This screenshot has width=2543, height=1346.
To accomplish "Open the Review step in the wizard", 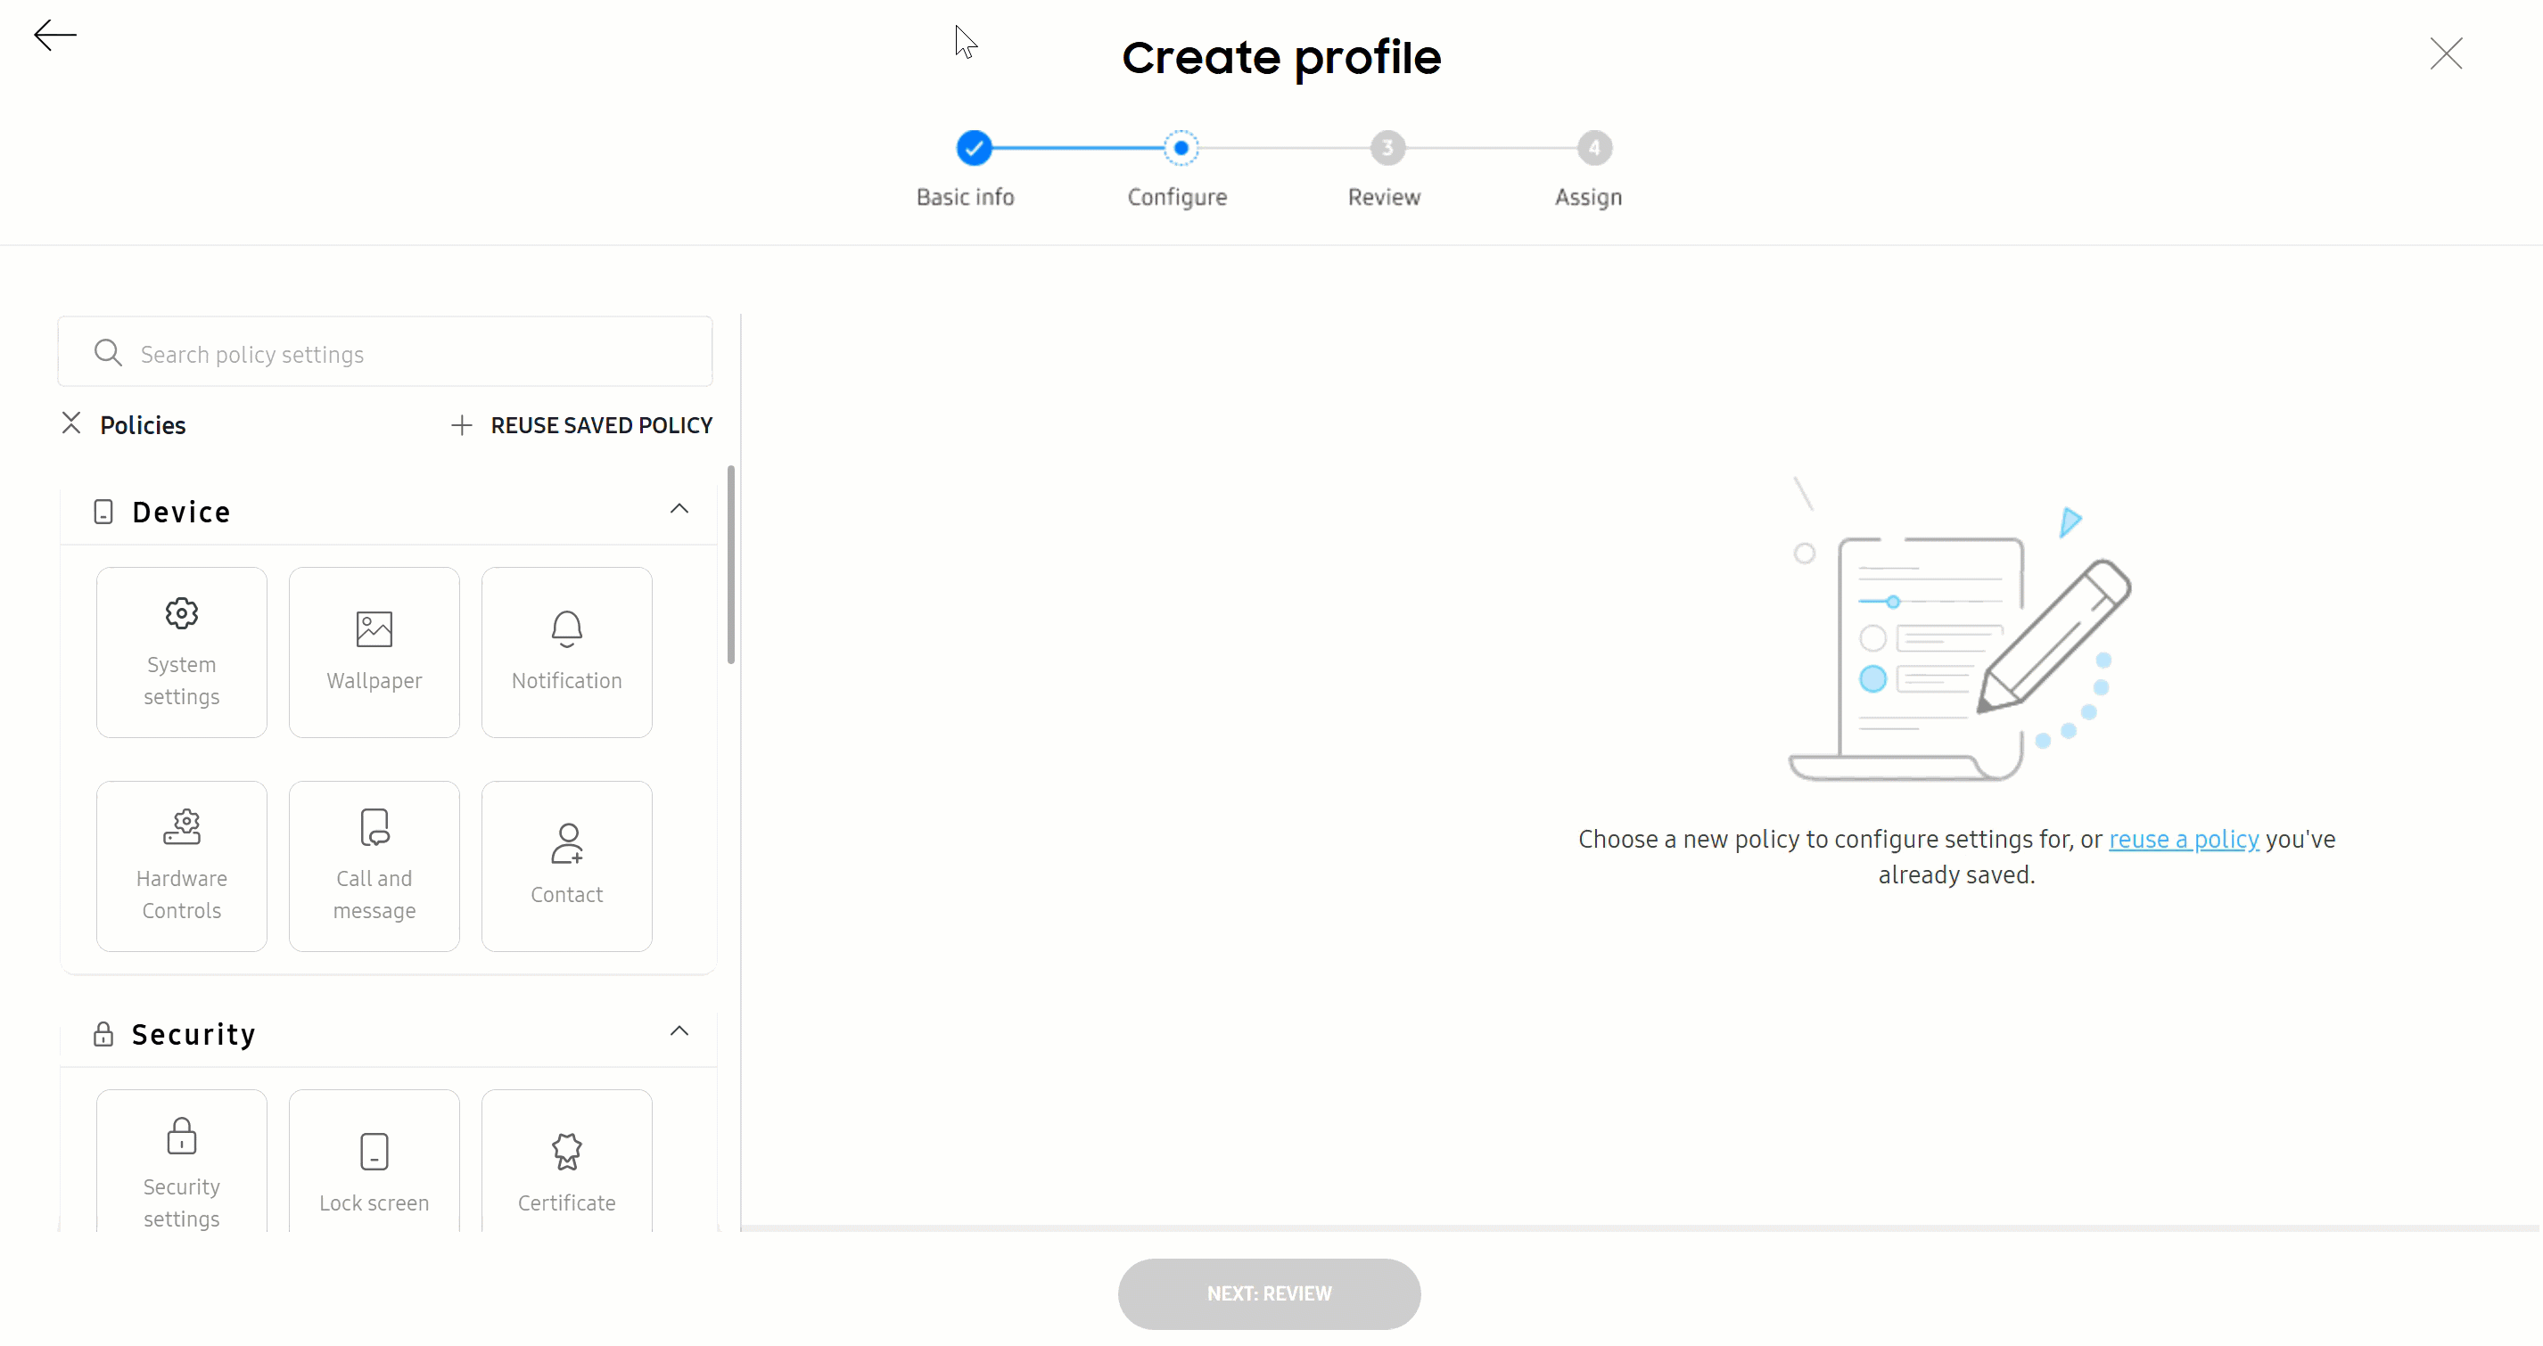I will click(x=1387, y=148).
